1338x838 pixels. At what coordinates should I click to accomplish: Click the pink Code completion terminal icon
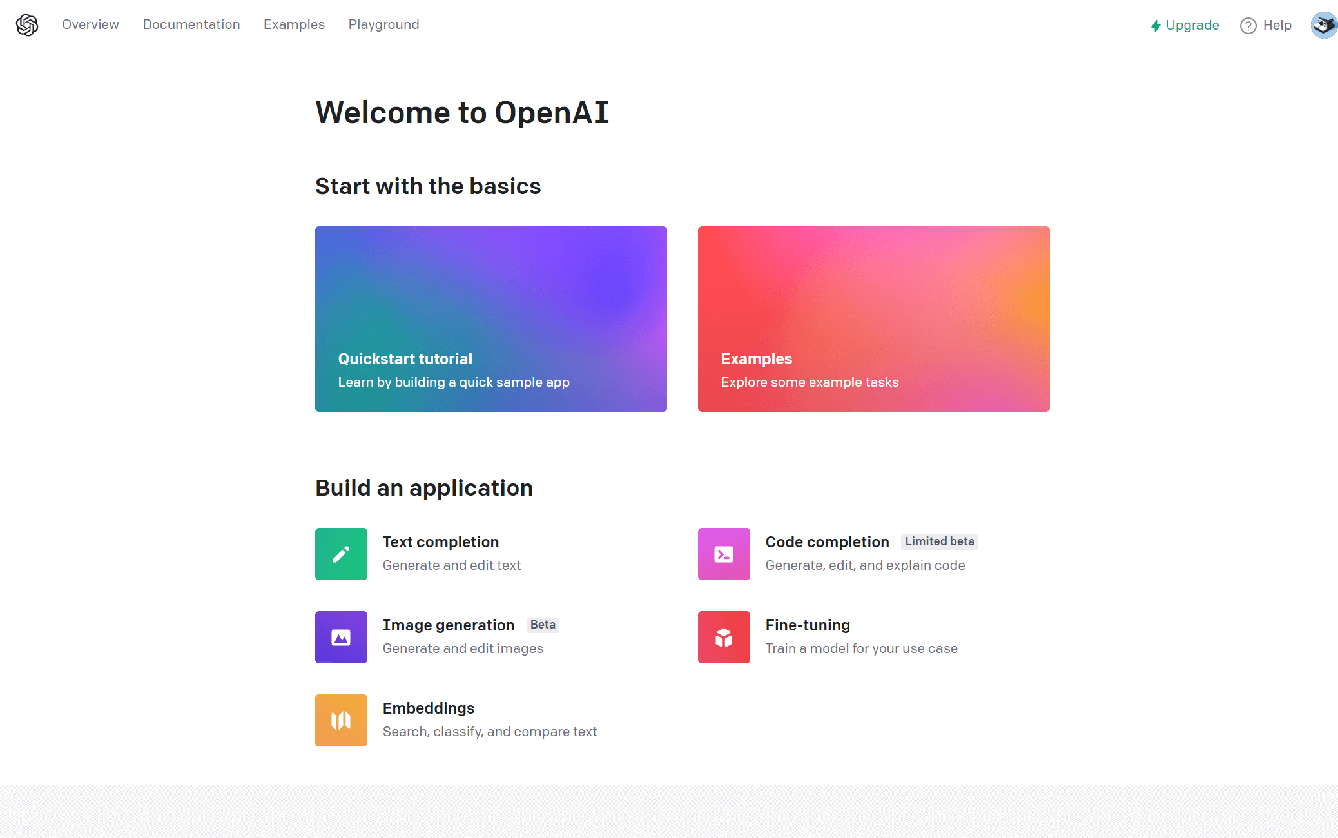[x=724, y=554]
